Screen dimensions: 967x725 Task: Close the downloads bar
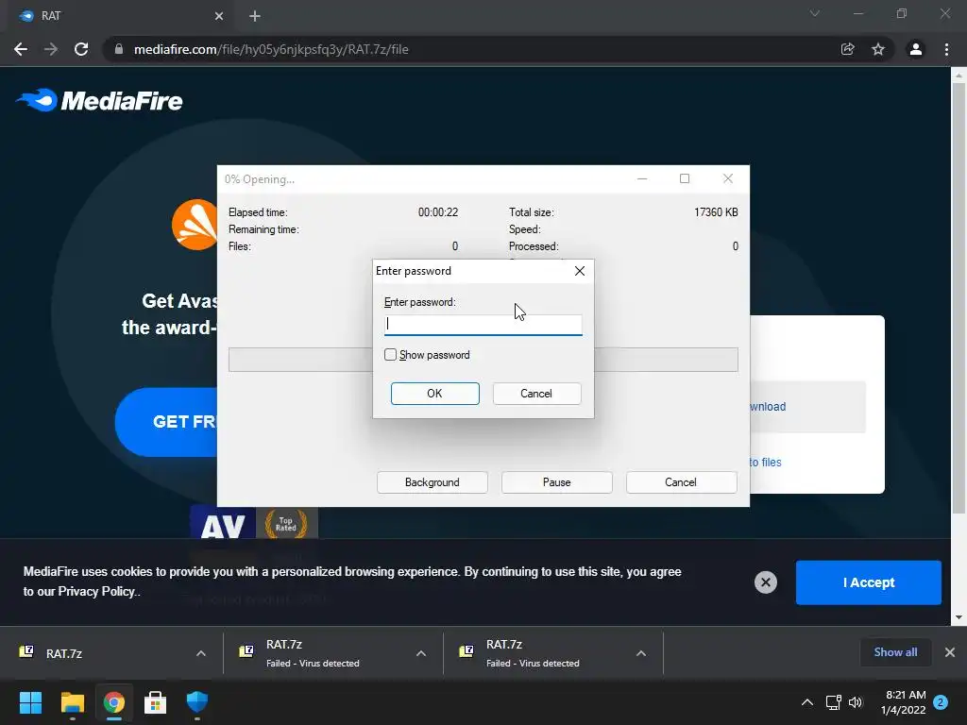[x=950, y=652]
